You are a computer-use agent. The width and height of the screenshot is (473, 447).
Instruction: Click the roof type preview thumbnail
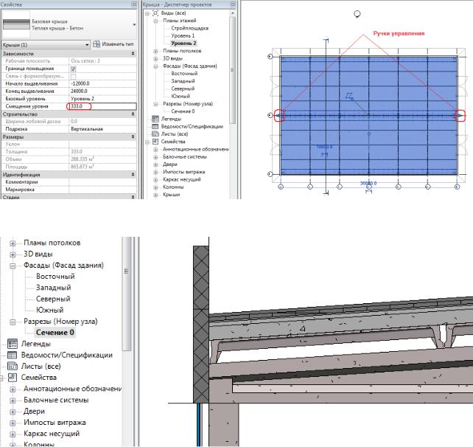[16, 24]
